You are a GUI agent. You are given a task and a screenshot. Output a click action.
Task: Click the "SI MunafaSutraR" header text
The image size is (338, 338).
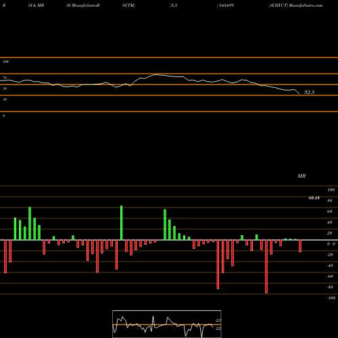tap(83, 5)
